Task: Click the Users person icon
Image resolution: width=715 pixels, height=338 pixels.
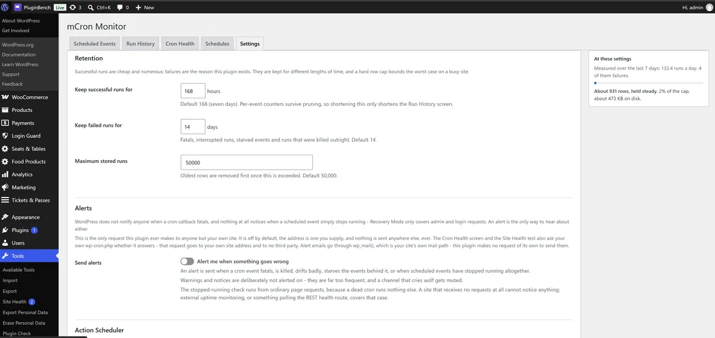Action: [5, 243]
